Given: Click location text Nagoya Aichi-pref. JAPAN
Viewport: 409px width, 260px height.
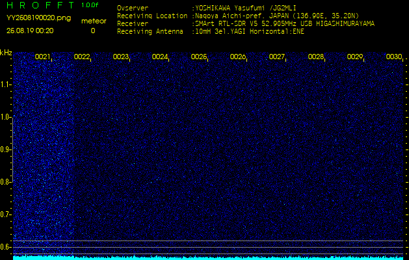Looking at the screenshot, I should [242, 16].
